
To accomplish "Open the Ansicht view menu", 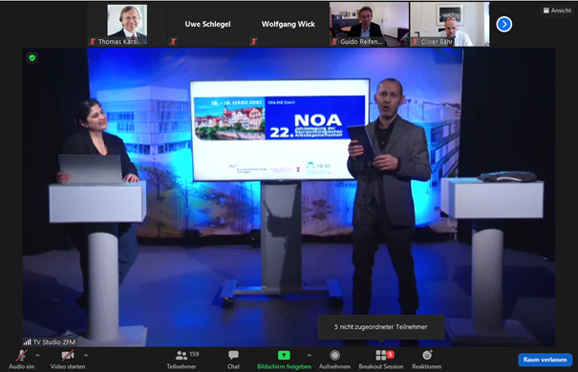I will click(x=557, y=10).
